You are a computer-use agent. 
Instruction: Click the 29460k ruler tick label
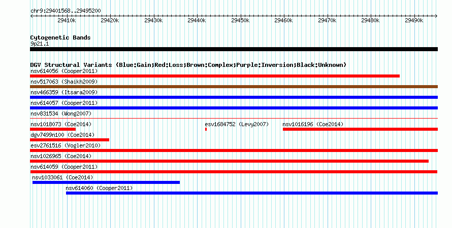click(284, 20)
